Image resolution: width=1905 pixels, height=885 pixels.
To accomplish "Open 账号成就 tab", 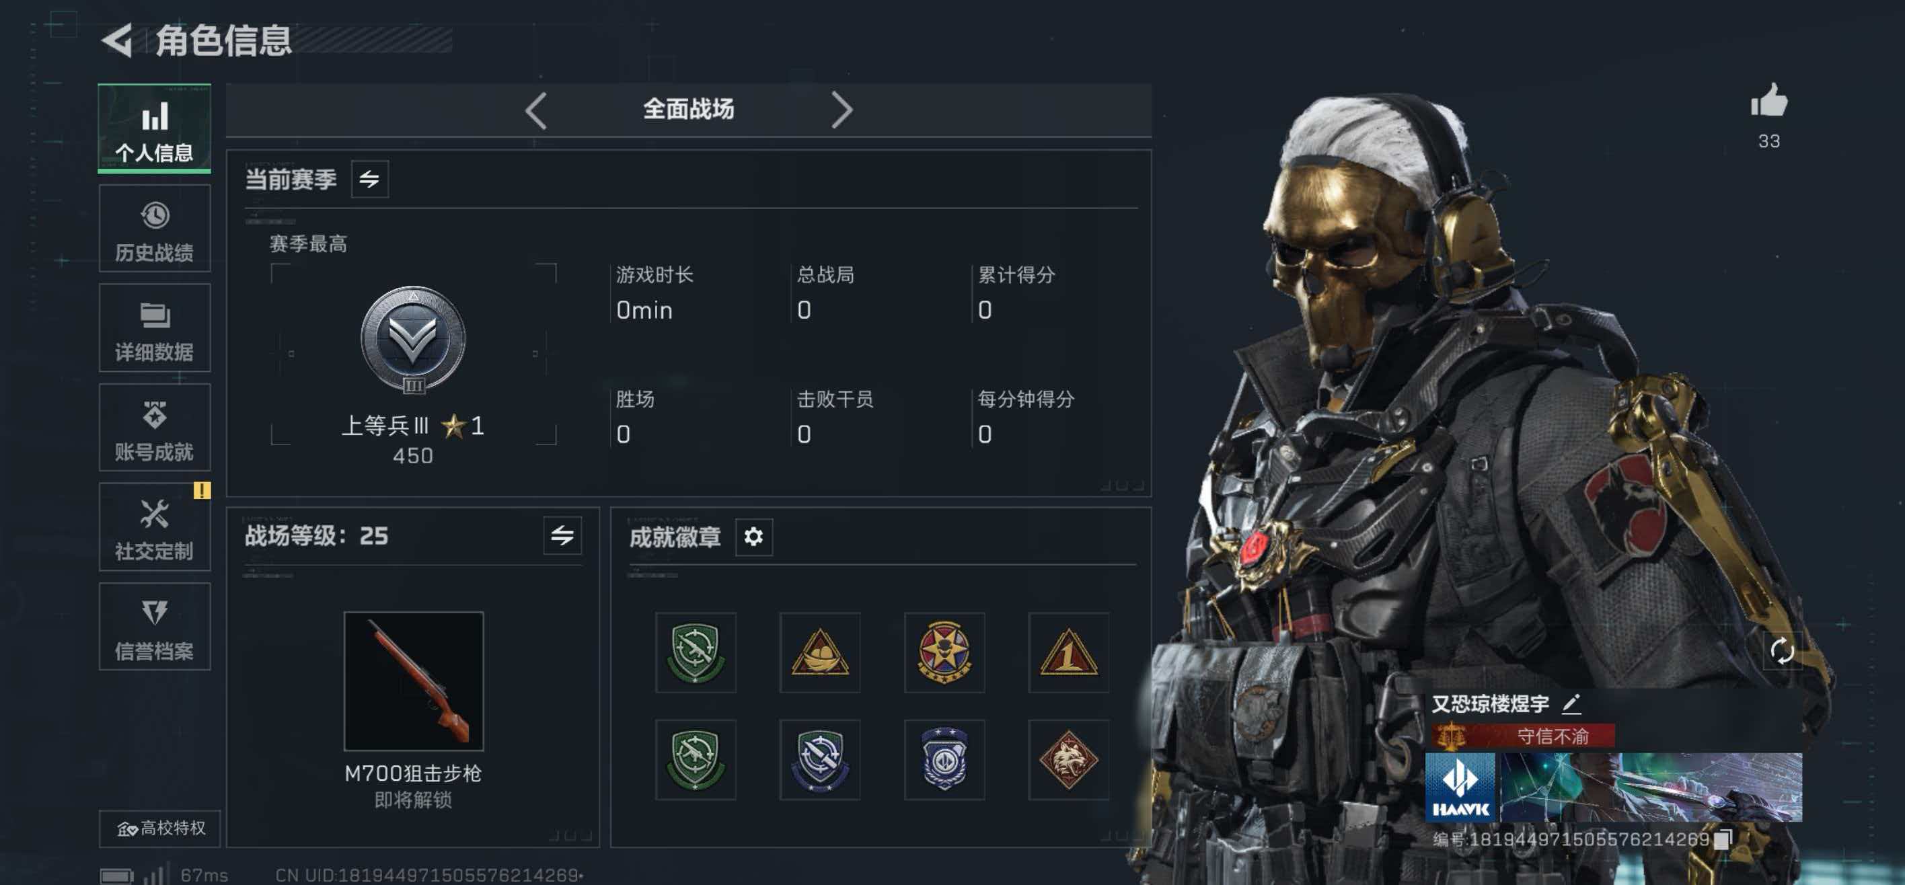I will tap(155, 427).
